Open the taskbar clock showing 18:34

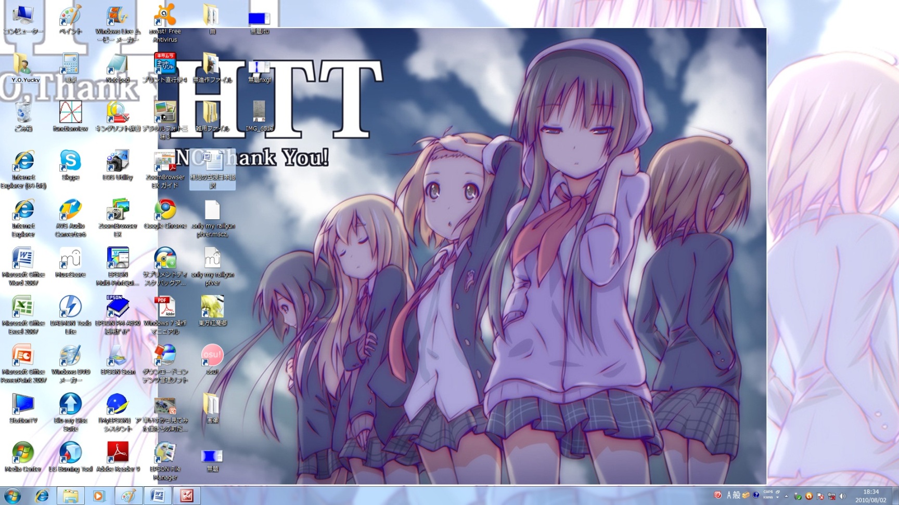[x=871, y=496]
